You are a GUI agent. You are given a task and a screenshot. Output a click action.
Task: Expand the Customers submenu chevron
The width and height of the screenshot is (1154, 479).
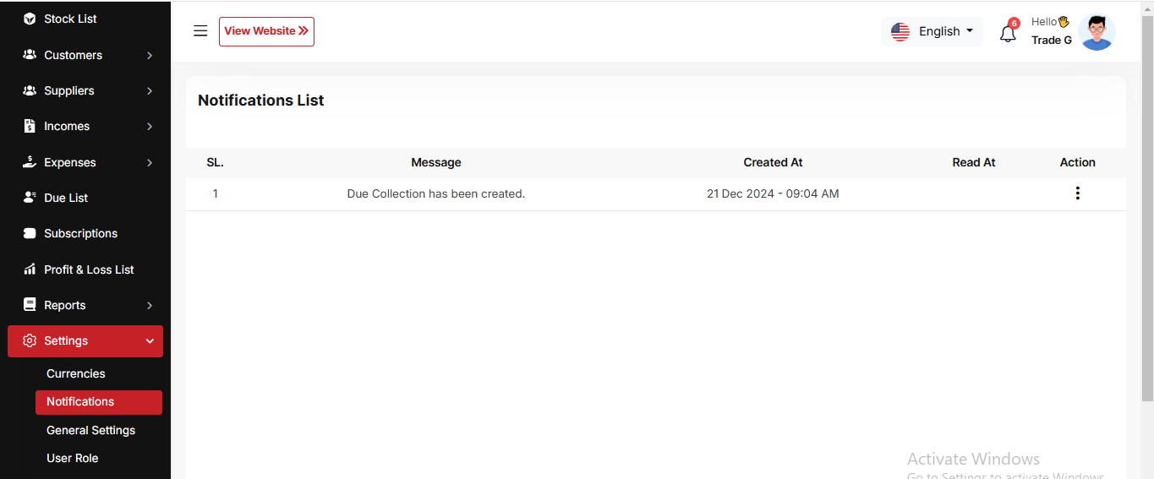click(x=150, y=55)
